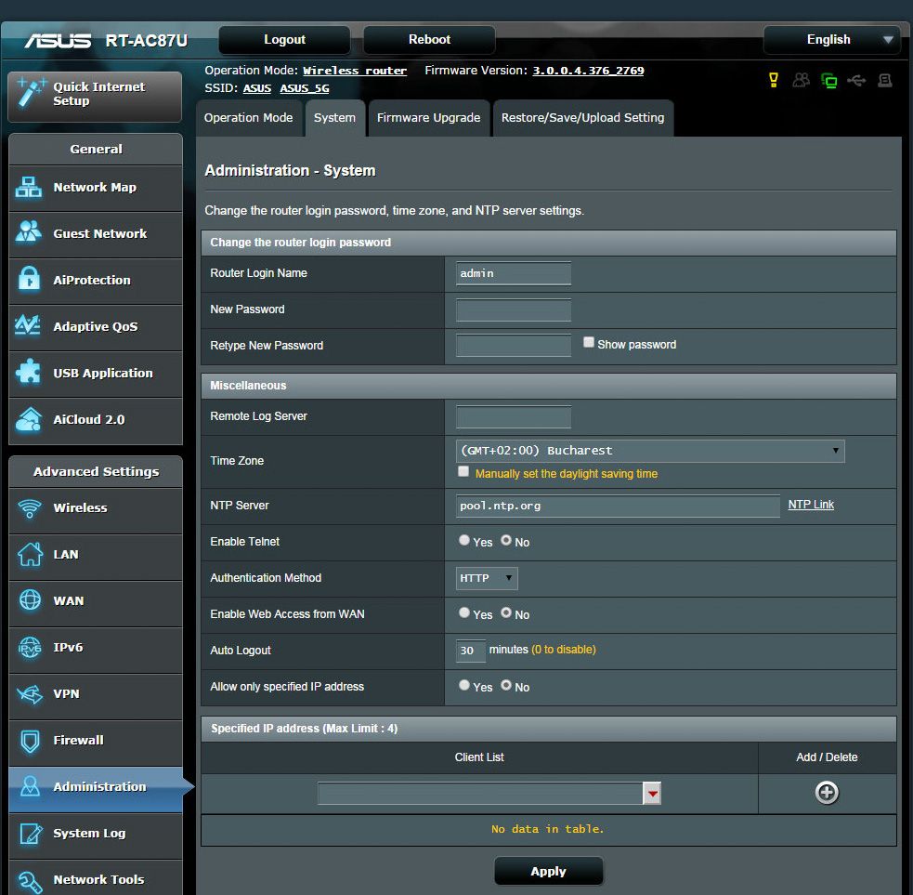
Task: Open the Restore/Save/Upload Setting tab
Action: click(582, 118)
